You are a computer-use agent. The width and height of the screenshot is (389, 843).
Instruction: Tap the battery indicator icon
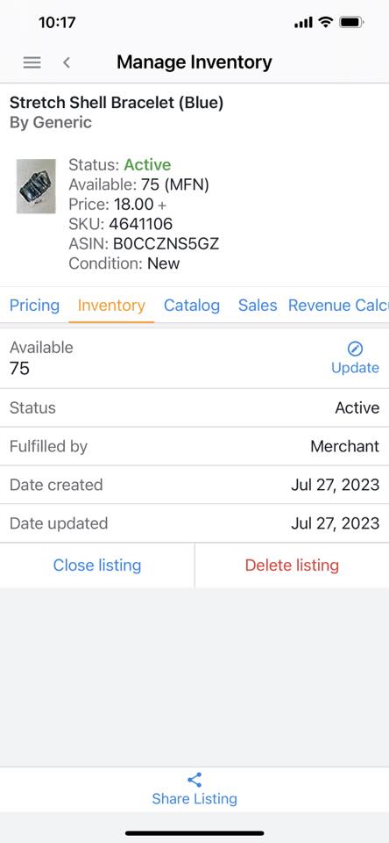click(352, 23)
